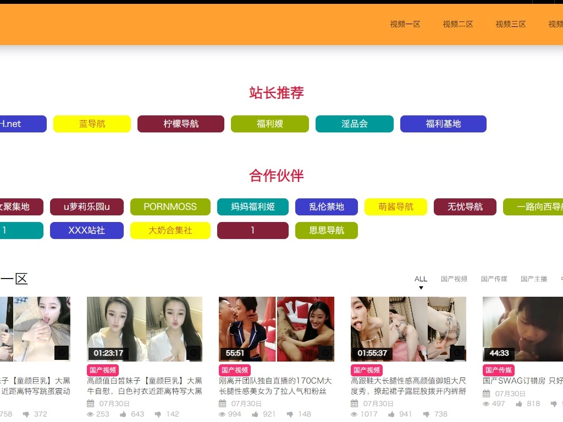Viewport: 563px width, 422px height.
Task: Click the eye views icon showing 994
Action: tap(223, 414)
